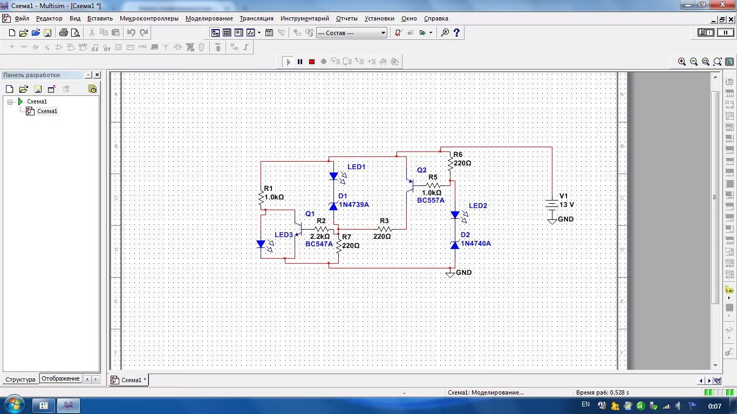Open dropdown arrow next to Grapher icon
The height and width of the screenshot is (414, 737).
click(x=259, y=32)
